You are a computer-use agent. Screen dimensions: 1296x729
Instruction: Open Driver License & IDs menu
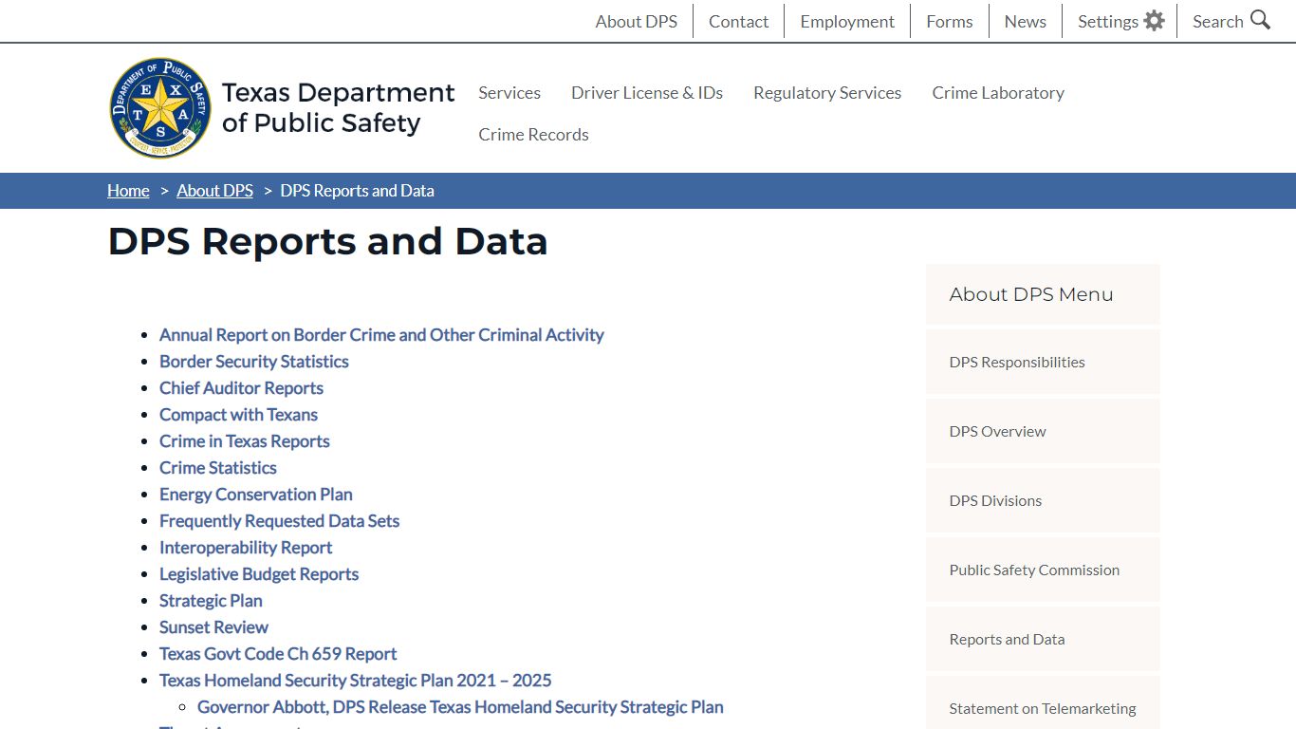click(647, 92)
